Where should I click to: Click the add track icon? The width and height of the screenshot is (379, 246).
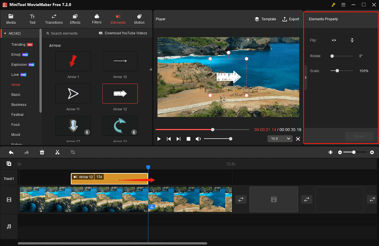pos(9,164)
